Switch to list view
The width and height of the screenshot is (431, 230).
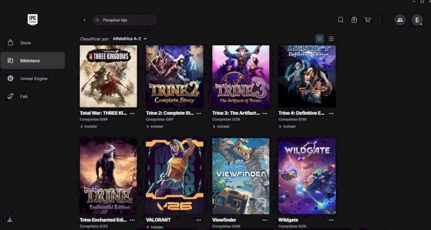tap(331, 39)
